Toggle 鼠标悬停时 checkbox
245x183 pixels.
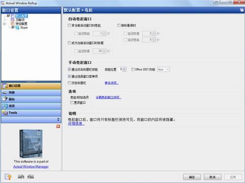point(119,25)
